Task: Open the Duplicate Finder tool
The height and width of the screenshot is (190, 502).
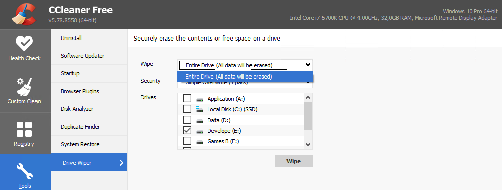Action: pyautogui.click(x=89, y=127)
